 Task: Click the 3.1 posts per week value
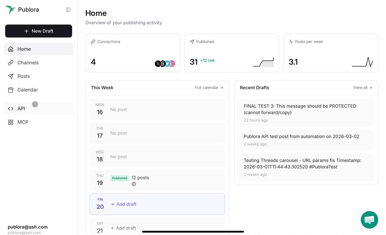click(x=293, y=62)
